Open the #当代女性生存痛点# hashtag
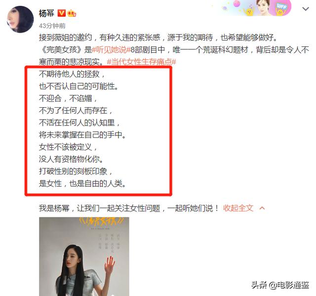 [x=142, y=62]
